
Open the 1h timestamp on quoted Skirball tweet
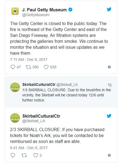[110, 85]
